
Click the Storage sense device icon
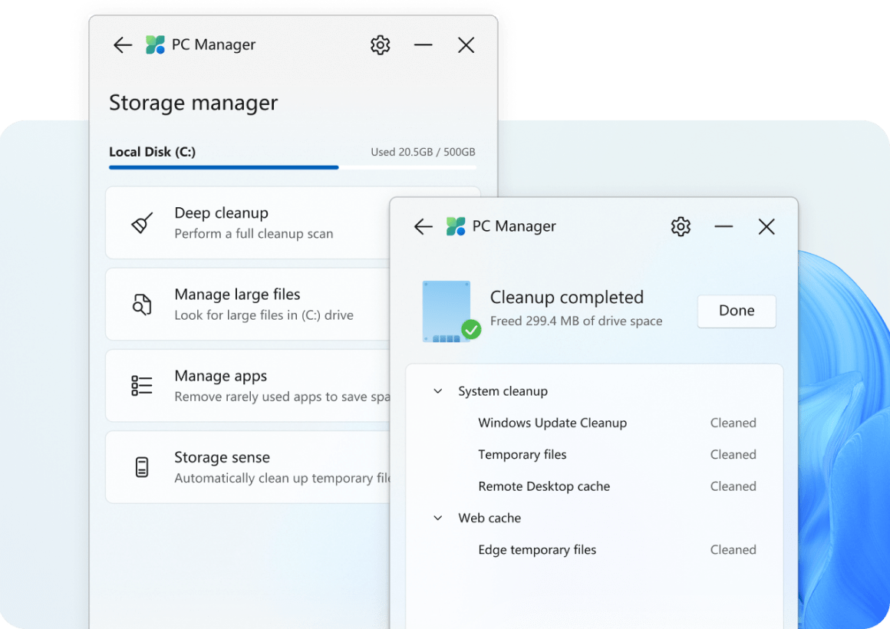(141, 466)
